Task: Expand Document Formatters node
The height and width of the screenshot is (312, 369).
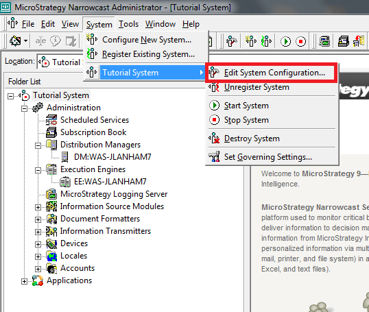Action: click(38, 219)
